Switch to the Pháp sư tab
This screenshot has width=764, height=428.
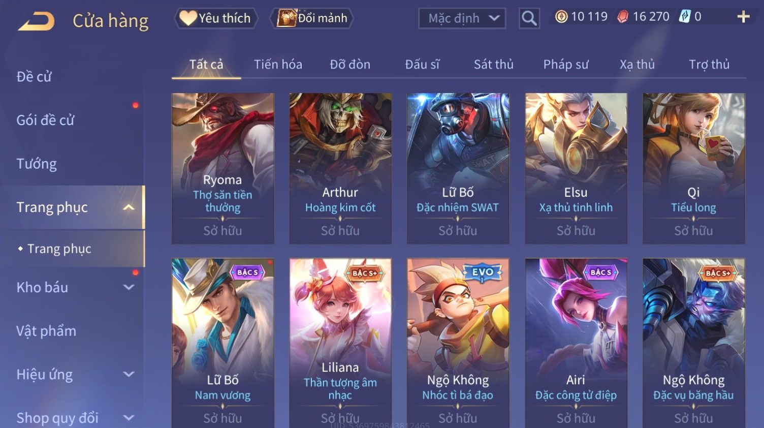pos(565,65)
